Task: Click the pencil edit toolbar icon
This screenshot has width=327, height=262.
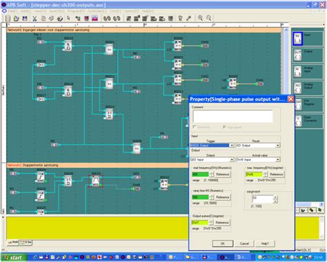Action: (x=188, y=18)
